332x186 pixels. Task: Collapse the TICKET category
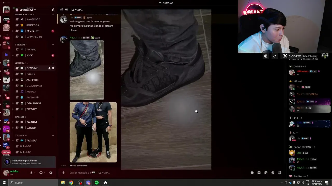[21, 136]
